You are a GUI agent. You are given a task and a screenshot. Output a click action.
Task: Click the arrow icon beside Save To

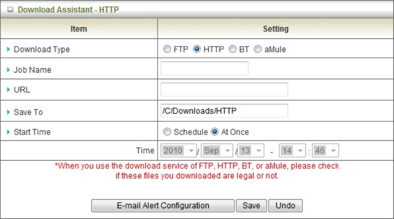(9, 112)
